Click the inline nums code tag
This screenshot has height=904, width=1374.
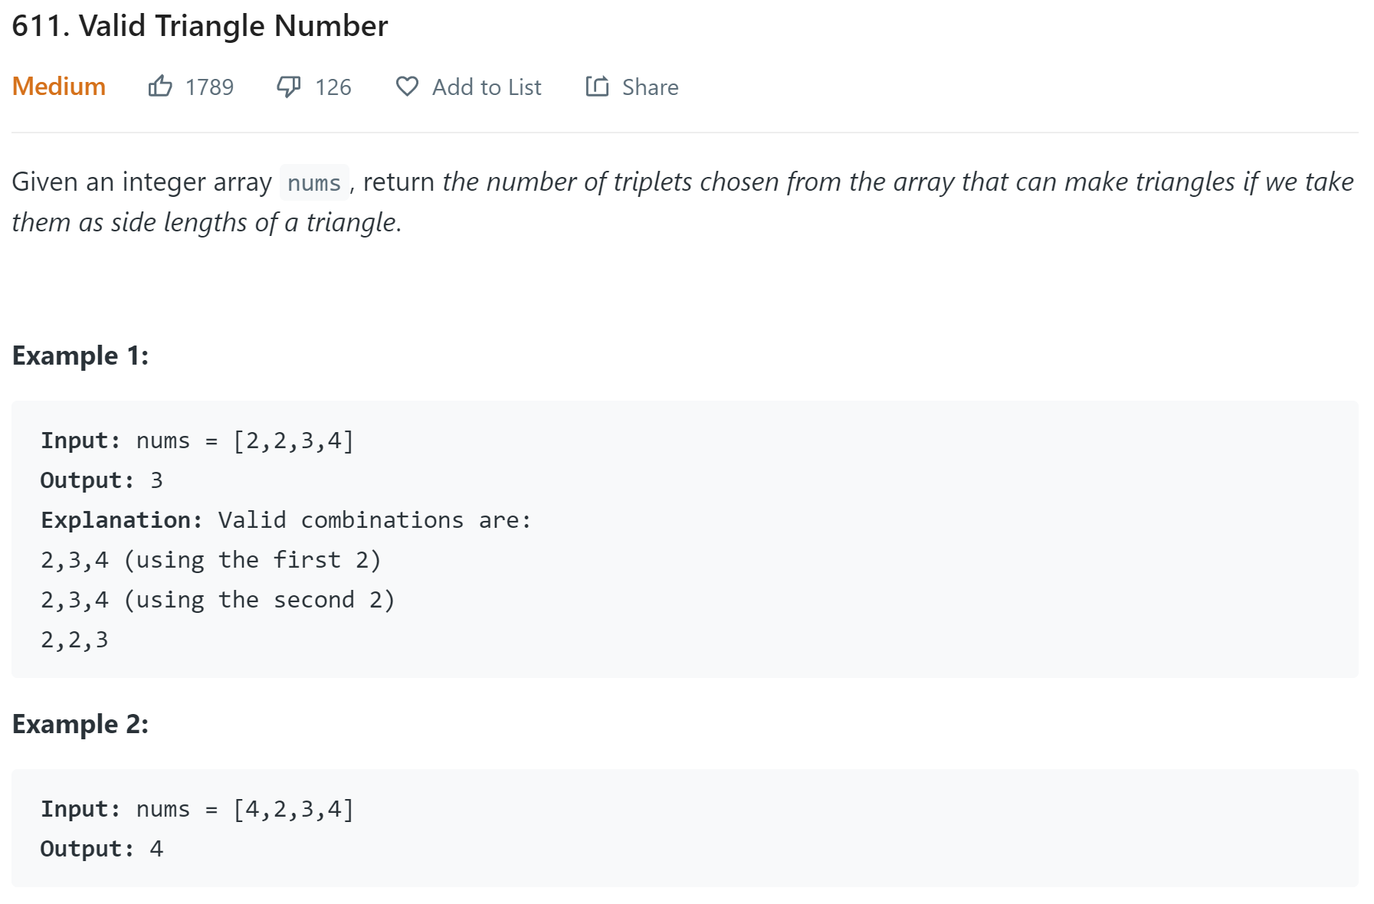(314, 183)
